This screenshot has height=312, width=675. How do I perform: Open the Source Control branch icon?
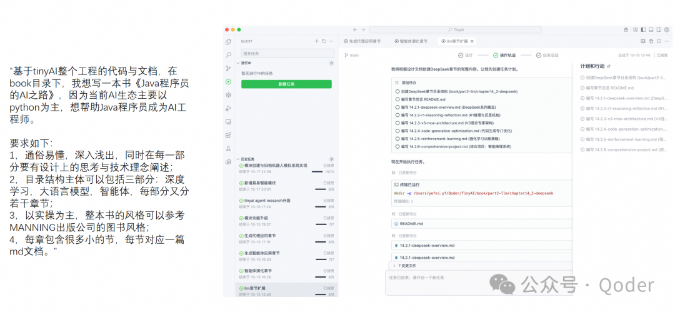pyautogui.click(x=228, y=69)
